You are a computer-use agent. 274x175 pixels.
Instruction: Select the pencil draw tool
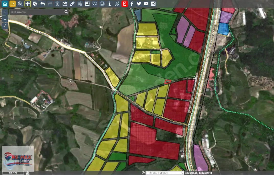(72, 4)
